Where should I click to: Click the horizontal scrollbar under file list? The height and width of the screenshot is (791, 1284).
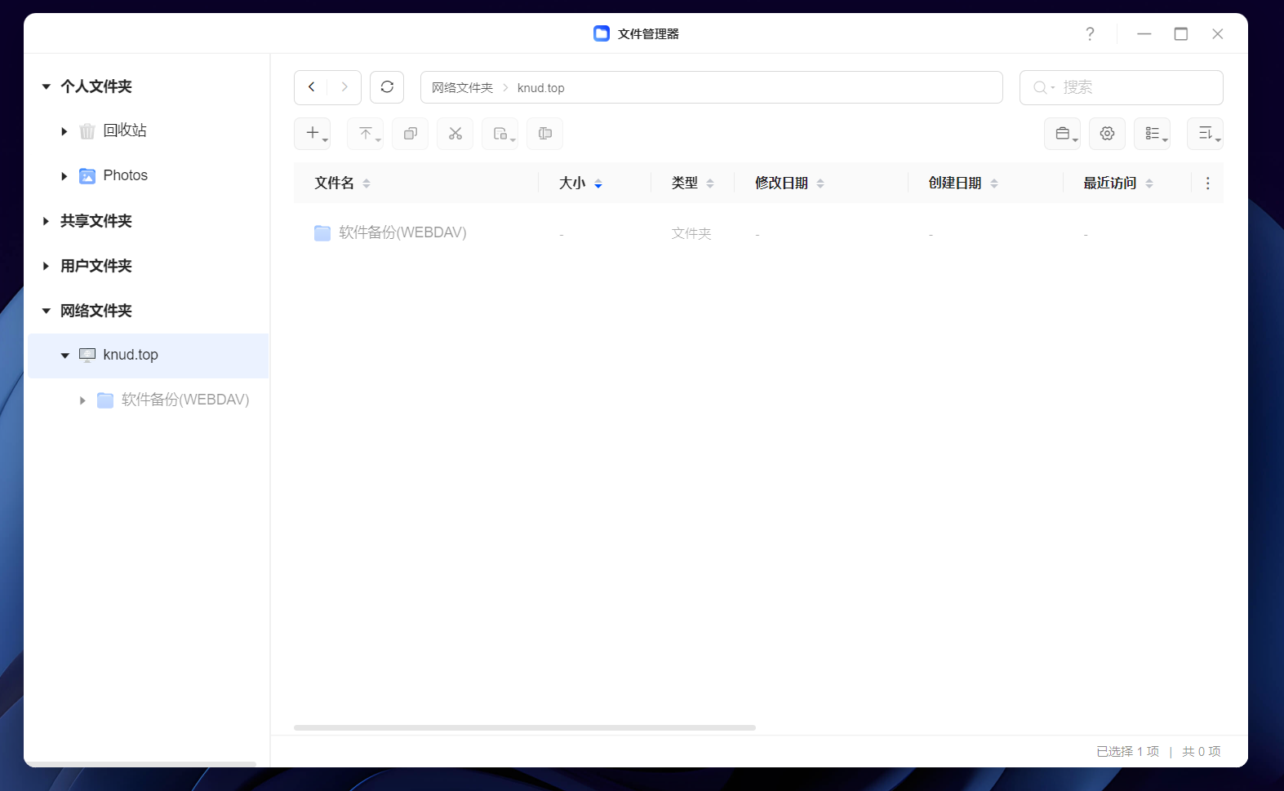pos(525,727)
